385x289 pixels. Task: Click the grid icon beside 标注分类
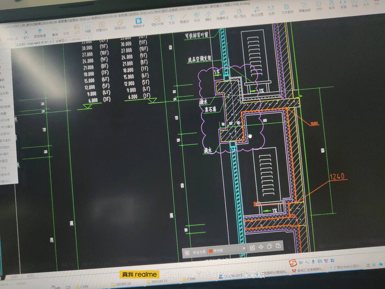[187, 253]
